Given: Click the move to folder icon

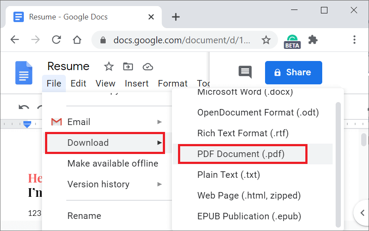Looking at the screenshot, I should point(128,67).
